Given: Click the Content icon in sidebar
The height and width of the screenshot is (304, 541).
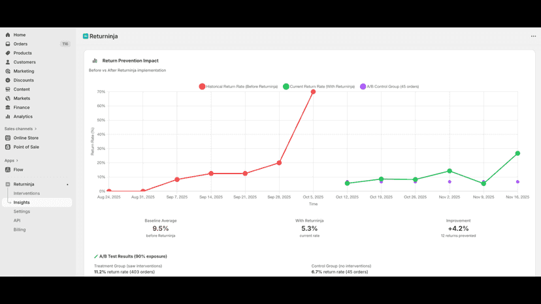Looking at the screenshot, I should (8, 89).
